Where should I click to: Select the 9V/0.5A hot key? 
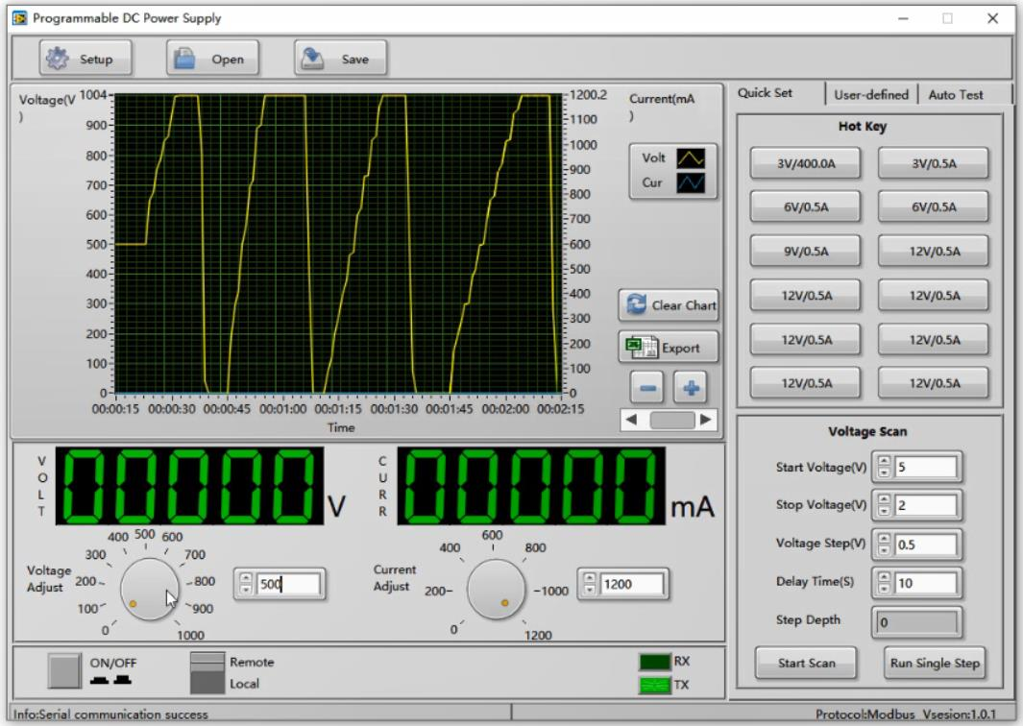(x=807, y=252)
